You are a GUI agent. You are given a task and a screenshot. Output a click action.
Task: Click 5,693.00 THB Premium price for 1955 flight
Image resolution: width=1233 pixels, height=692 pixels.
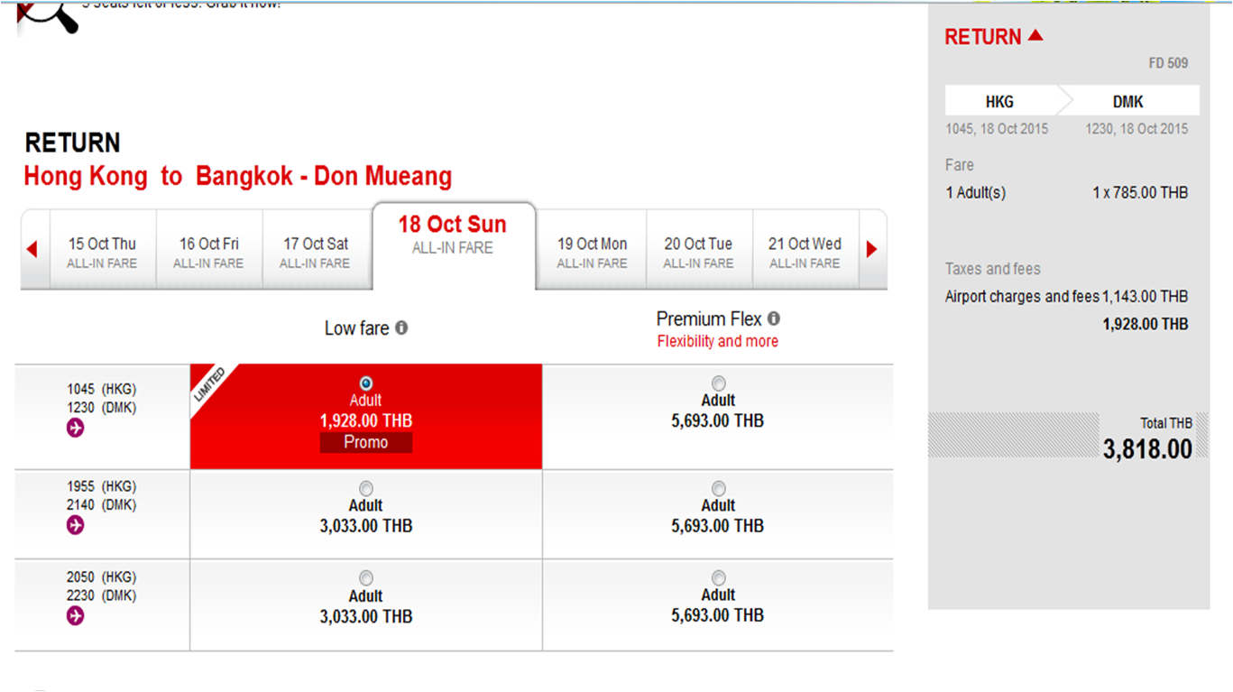click(x=718, y=526)
